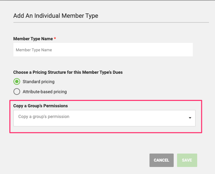Open the Copy a group's permission dropdown
The height and width of the screenshot is (174, 215).
click(x=104, y=118)
